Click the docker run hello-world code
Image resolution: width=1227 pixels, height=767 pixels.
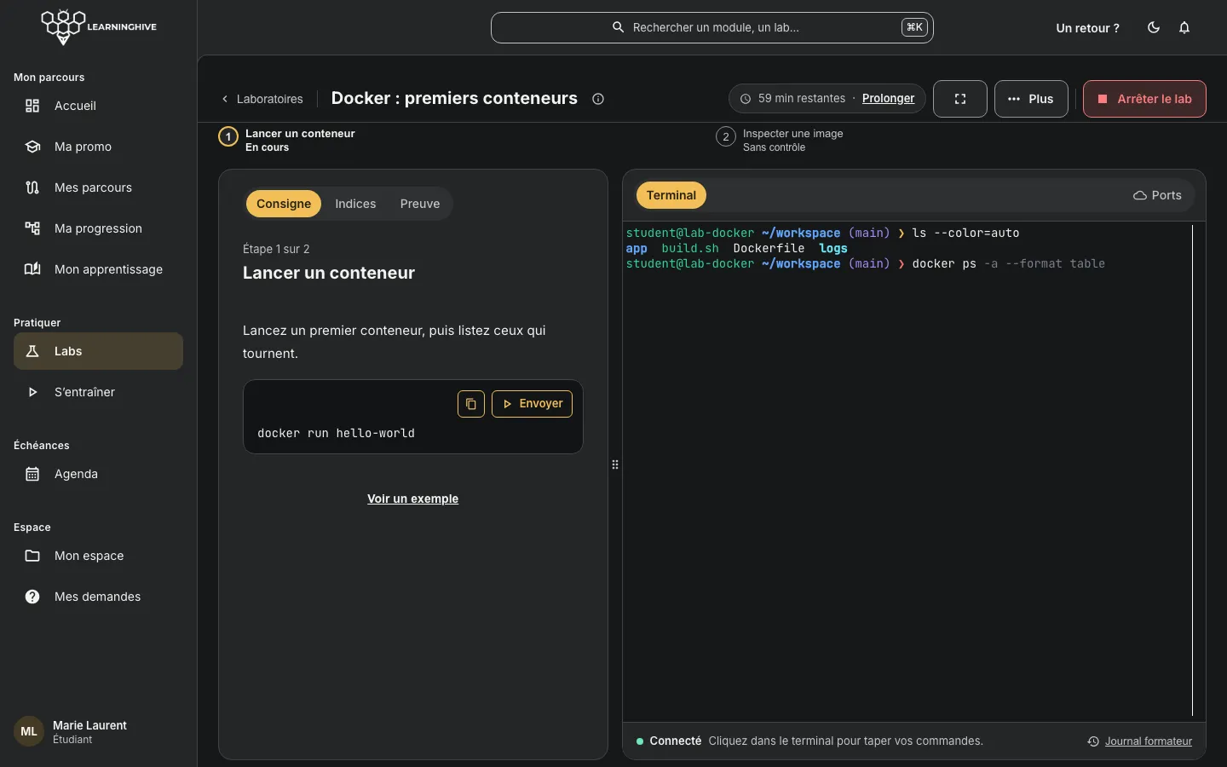point(336,434)
